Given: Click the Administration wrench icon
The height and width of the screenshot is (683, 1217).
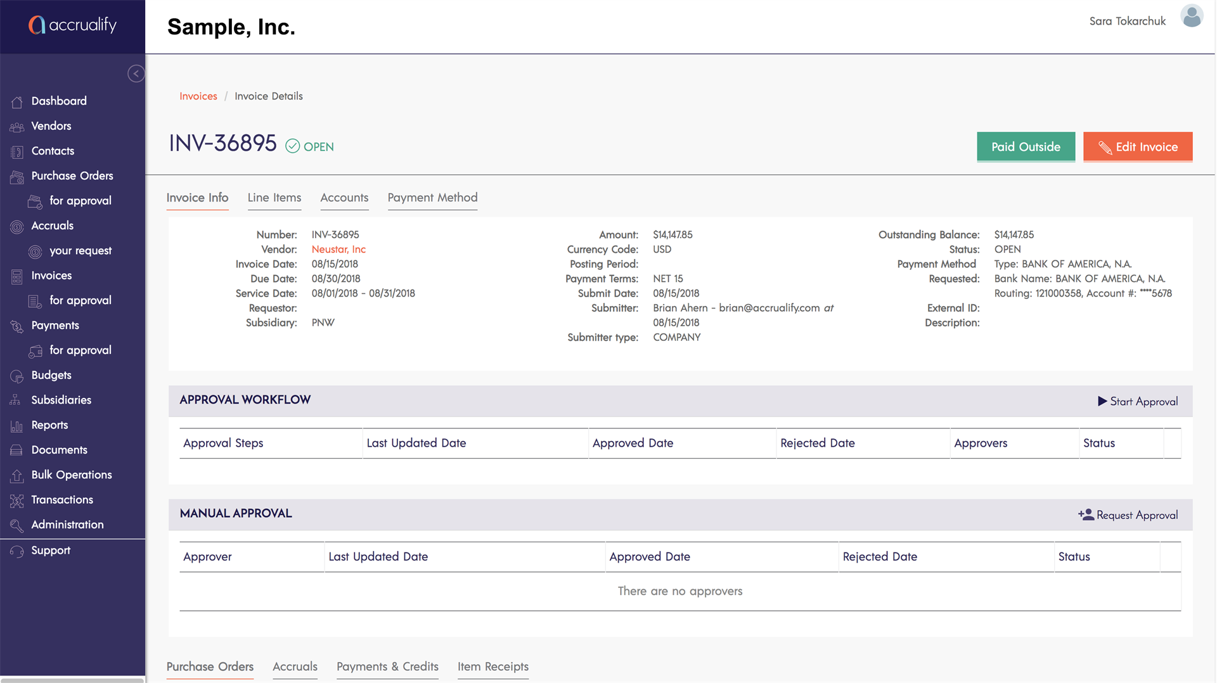Looking at the screenshot, I should [x=17, y=525].
